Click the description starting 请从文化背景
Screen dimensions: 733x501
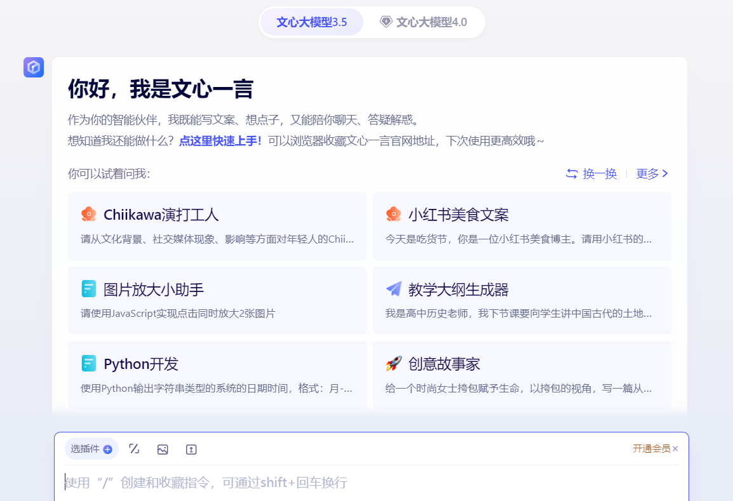point(217,239)
